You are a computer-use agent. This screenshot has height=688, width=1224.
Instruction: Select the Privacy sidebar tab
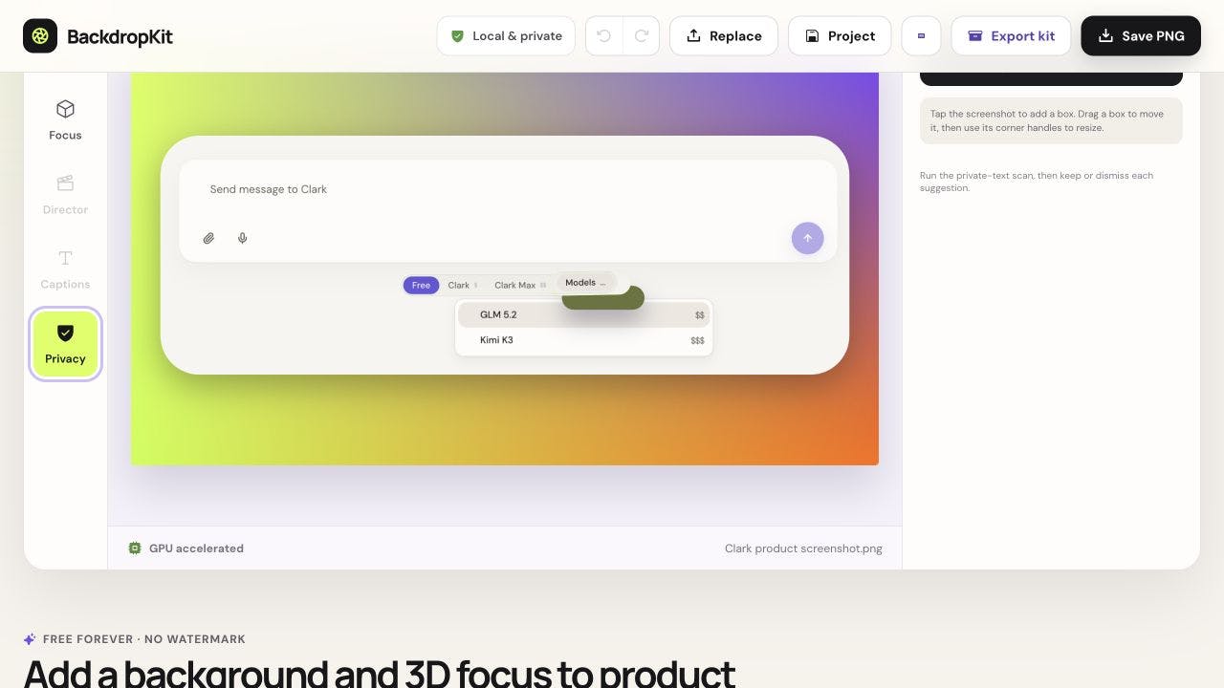[x=65, y=344]
